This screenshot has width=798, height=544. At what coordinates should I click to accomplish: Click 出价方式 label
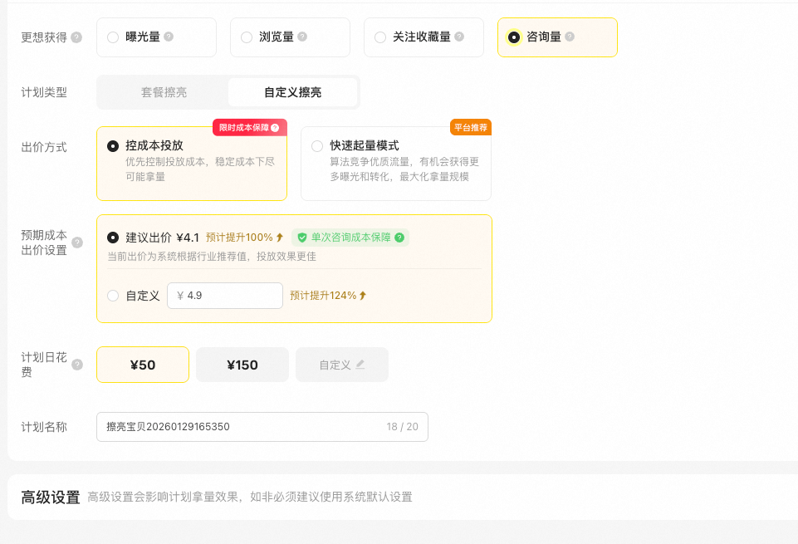(44, 147)
